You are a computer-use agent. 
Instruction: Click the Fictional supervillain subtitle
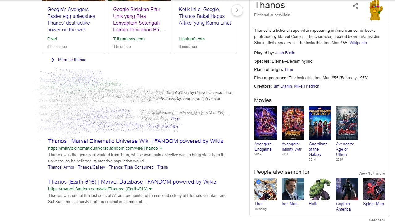pyautogui.click(x=272, y=15)
